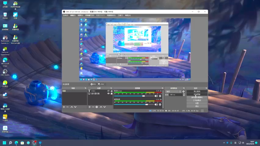Open source properties gear in Sources panel
The height and width of the screenshot is (146, 260).
(97, 107)
